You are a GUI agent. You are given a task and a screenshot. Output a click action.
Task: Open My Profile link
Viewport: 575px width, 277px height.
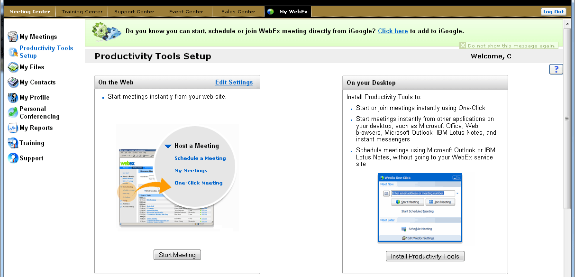pos(35,97)
